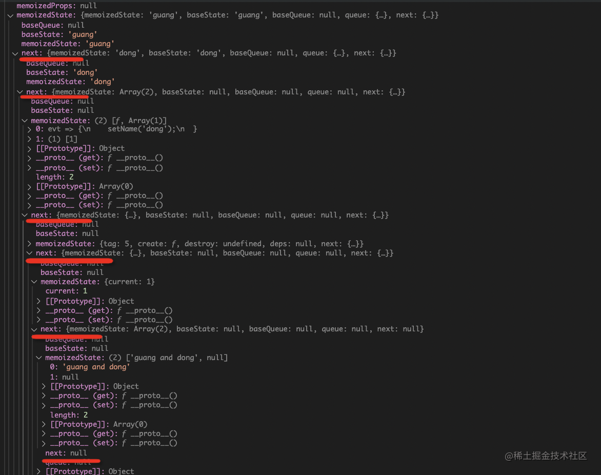
Task: Select baseState: null directly above {current: 1}
Action: click(72, 272)
